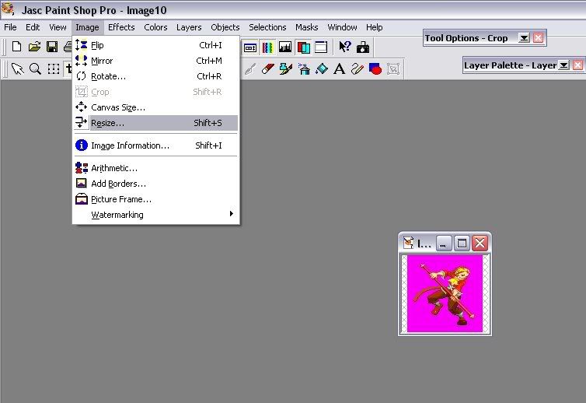Activate the context Help arrow icon
The width and height of the screenshot is (586, 403).
[344, 47]
